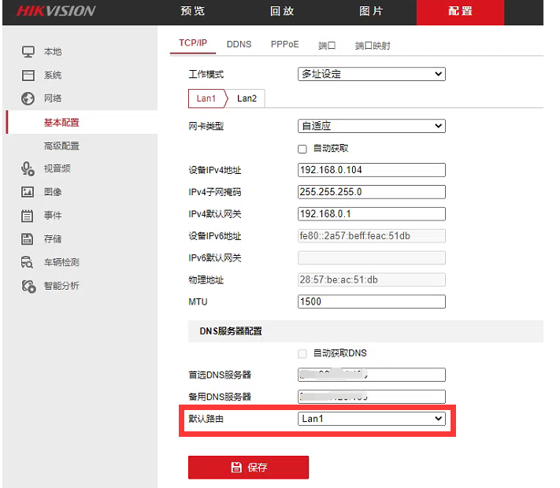560x488 pixels.
Task: Click the 设备IPv6地址 field
Action: [x=372, y=236]
